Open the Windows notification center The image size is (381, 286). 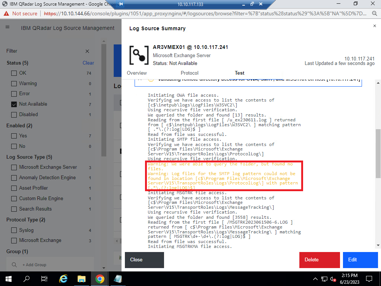(x=369, y=279)
